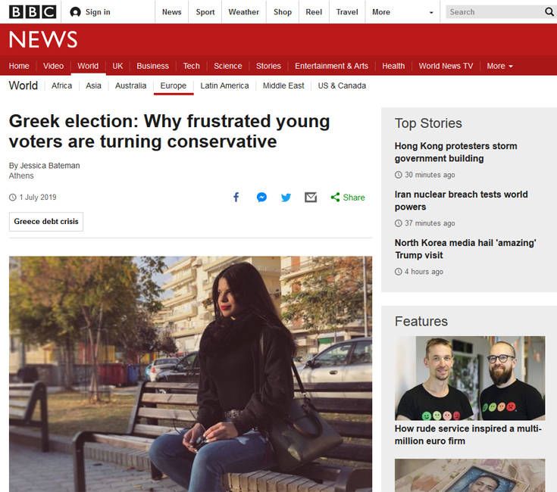Select Business in the news menu
557x492 pixels.
pos(152,66)
